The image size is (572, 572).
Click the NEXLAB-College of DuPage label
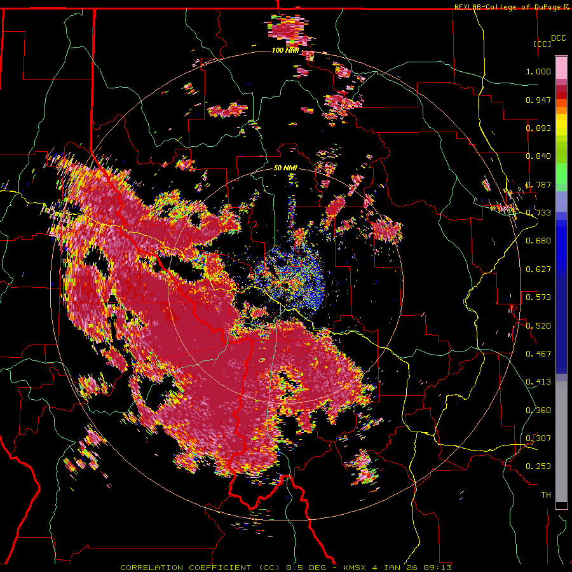tap(509, 7)
